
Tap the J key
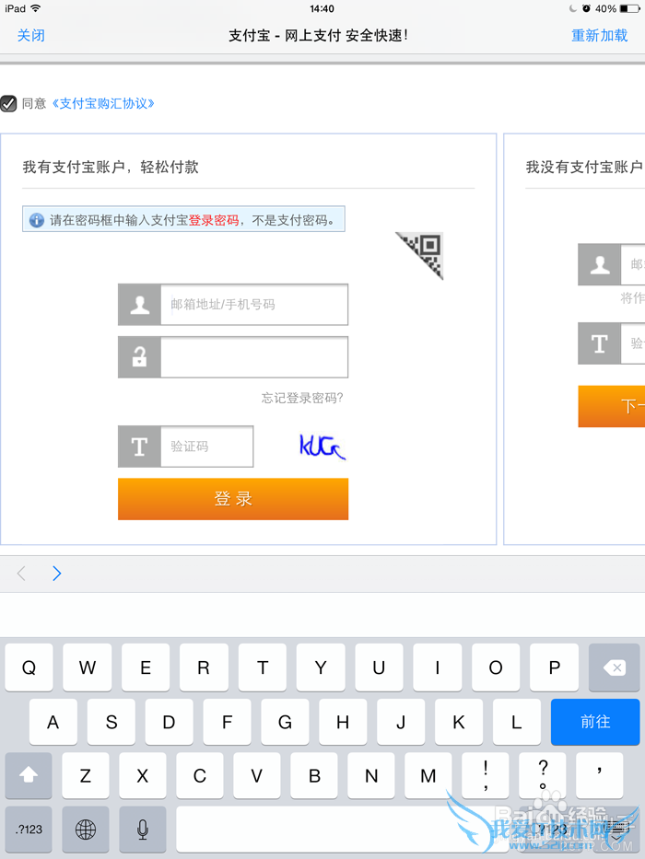401,722
